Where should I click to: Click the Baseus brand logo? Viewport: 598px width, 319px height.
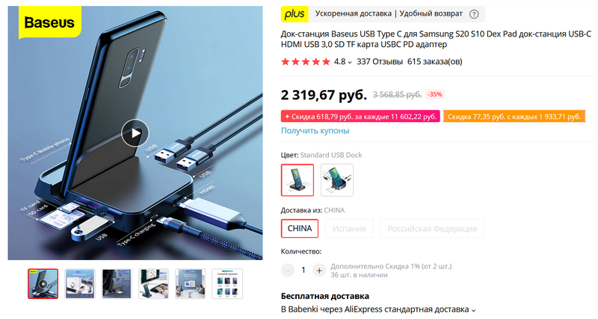coord(49,23)
